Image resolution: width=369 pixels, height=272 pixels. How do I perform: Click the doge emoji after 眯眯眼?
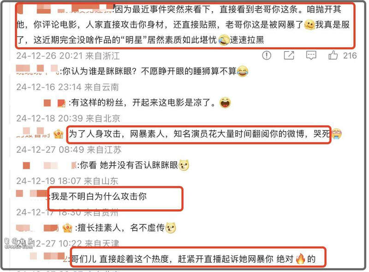coord(184,165)
